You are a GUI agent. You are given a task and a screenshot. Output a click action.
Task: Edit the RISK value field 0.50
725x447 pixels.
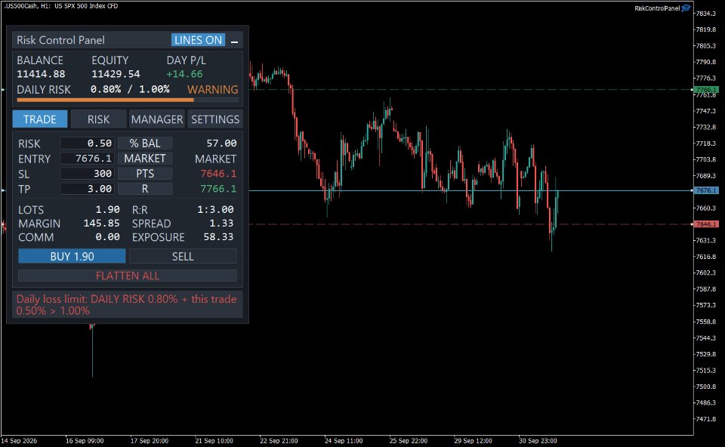88,143
